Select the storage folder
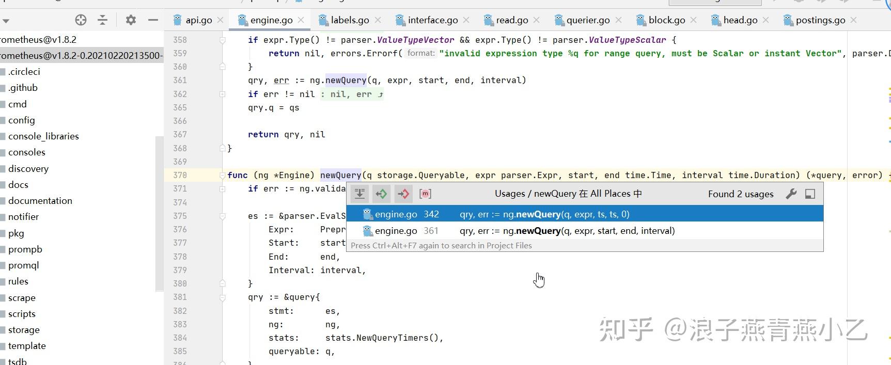The height and width of the screenshot is (365, 891). (x=24, y=330)
